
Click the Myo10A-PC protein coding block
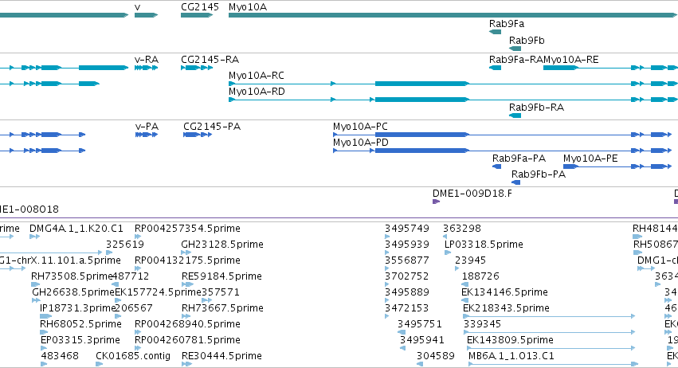tap(422, 135)
